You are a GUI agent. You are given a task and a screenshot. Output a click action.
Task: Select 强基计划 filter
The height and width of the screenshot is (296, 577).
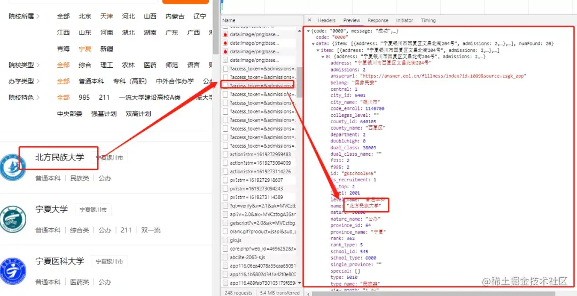[104, 114]
